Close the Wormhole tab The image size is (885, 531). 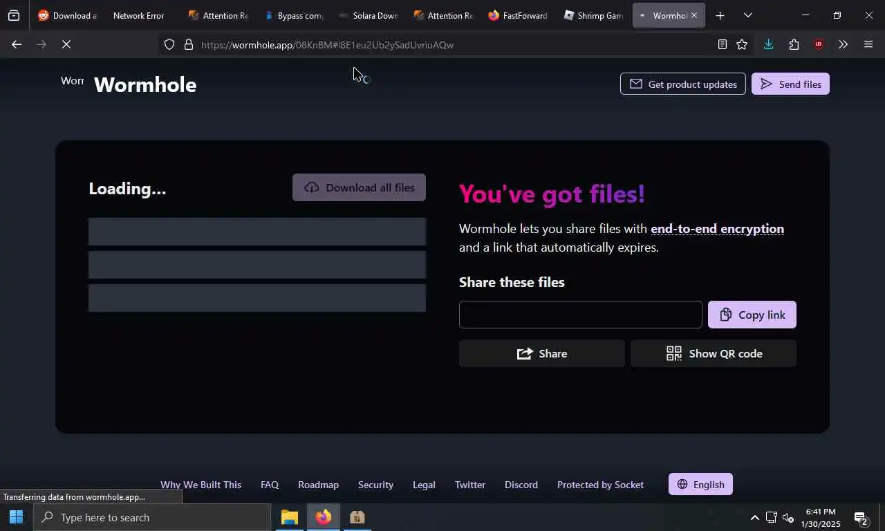(693, 15)
